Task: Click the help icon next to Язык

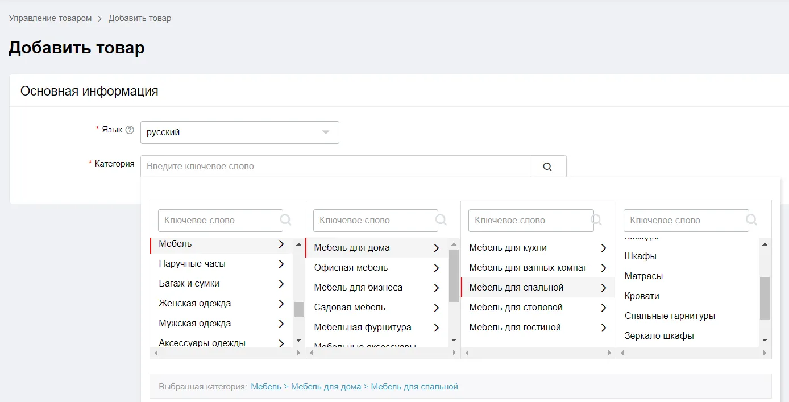Action: pyautogui.click(x=130, y=130)
